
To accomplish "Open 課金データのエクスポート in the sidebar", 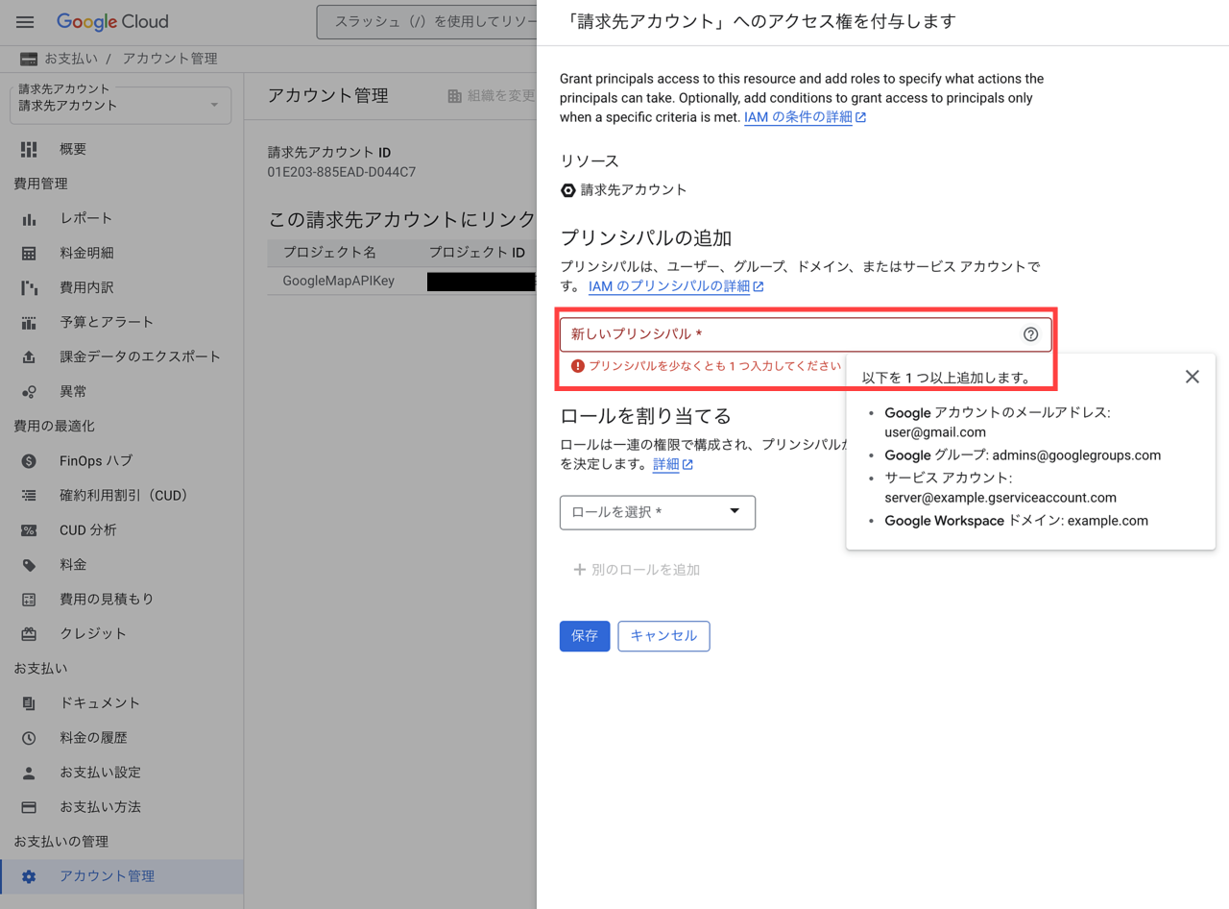I will coord(122,356).
